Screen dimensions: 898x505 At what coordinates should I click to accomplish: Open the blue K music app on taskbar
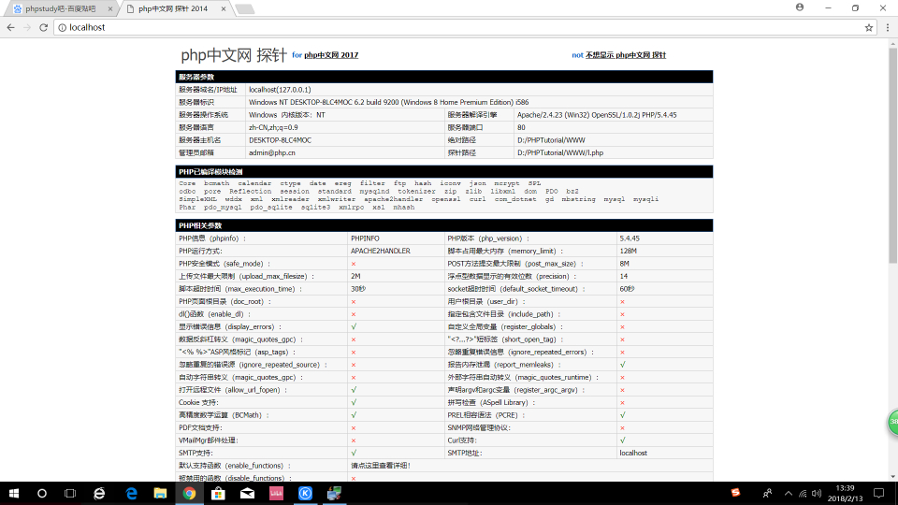pos(305,493)
